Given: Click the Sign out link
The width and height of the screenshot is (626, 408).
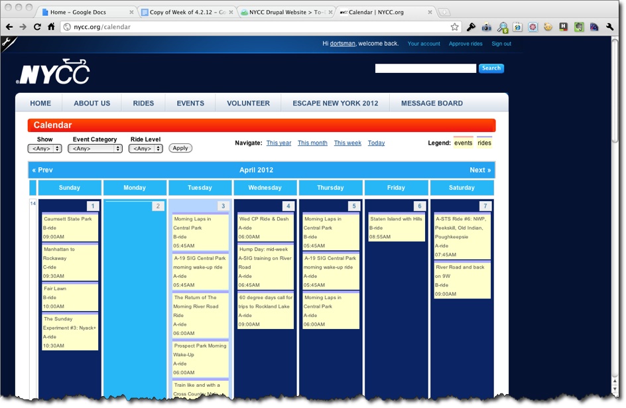Looking at the screenshot, I should tap(501, 44).
